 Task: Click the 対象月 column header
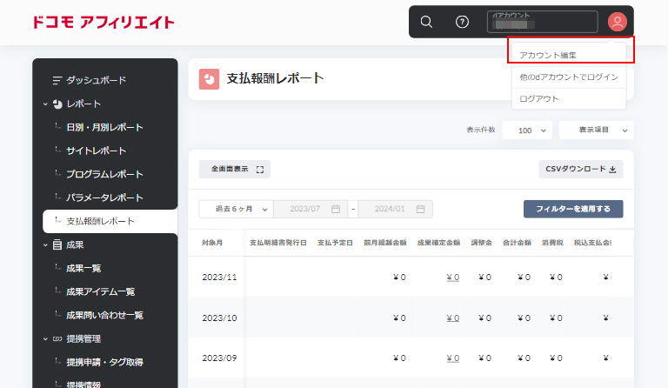[212, 243]
